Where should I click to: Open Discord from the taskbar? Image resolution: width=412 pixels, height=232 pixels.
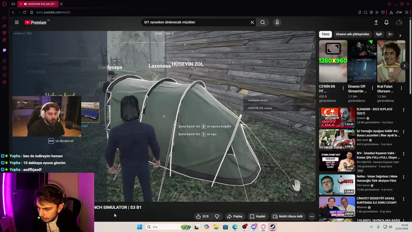click(254, 227)
